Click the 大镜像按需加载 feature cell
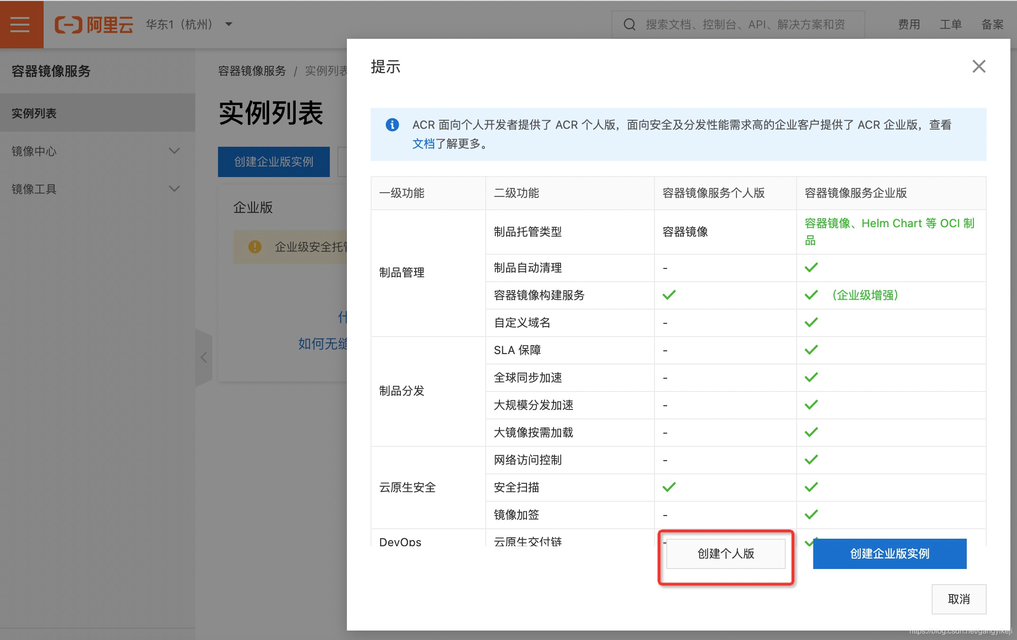Viewport: 1017px width, 640px height. pyautogui.click(x=570, y=433)
